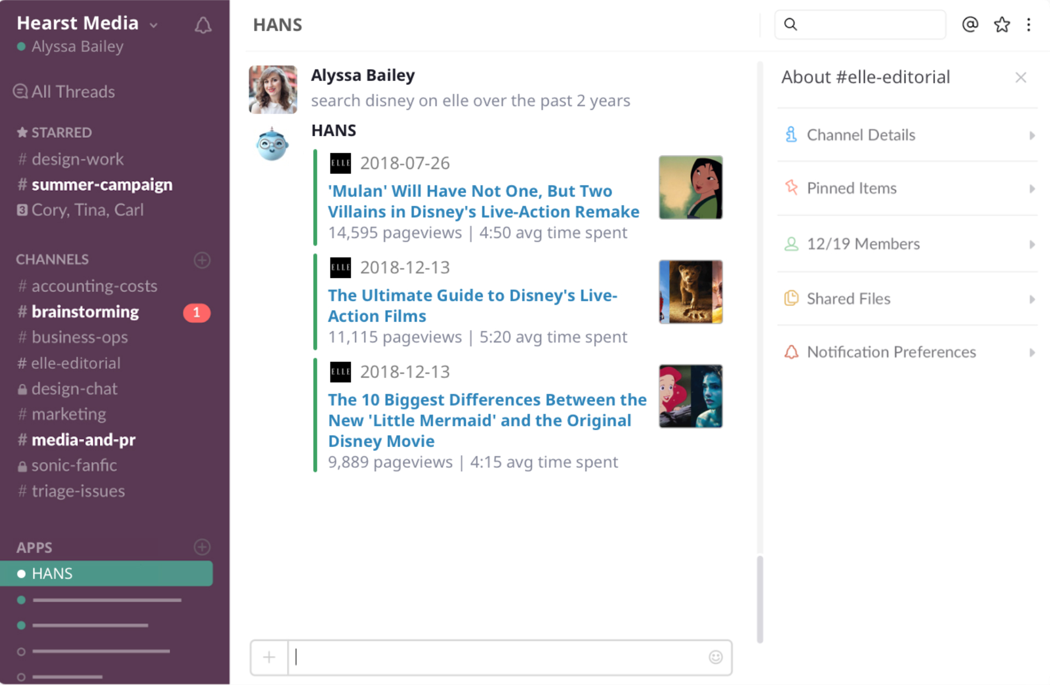1050x685 pixels.
Task: Expand the Pinned Items section
Action: coord(907,188)
